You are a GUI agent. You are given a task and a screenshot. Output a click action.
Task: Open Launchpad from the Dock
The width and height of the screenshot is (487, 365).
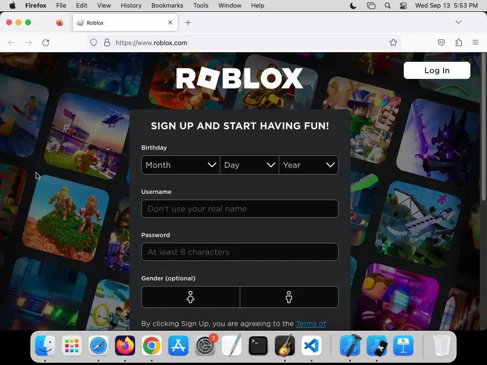(72, 346)
